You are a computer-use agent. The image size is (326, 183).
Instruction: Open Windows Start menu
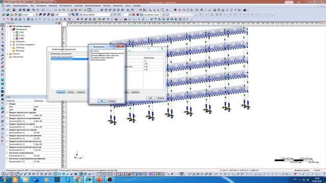coord(5,179)
